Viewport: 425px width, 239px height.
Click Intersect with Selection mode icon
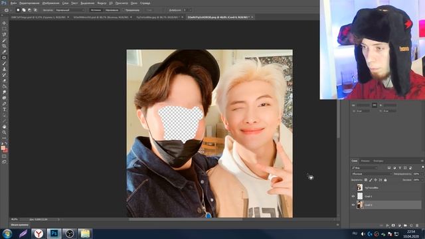(35, 10)
